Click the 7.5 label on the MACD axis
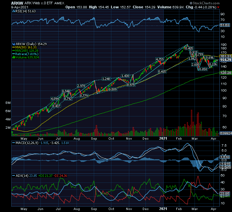232x212 pixels. pyautogui.click(x=224, y=146)
